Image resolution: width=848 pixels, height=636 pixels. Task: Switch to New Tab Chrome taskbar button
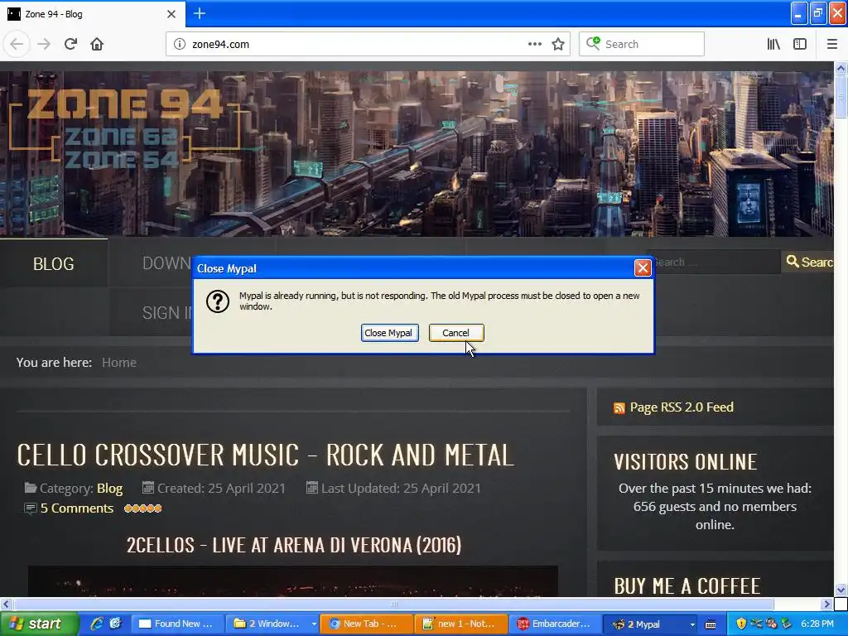366,624
